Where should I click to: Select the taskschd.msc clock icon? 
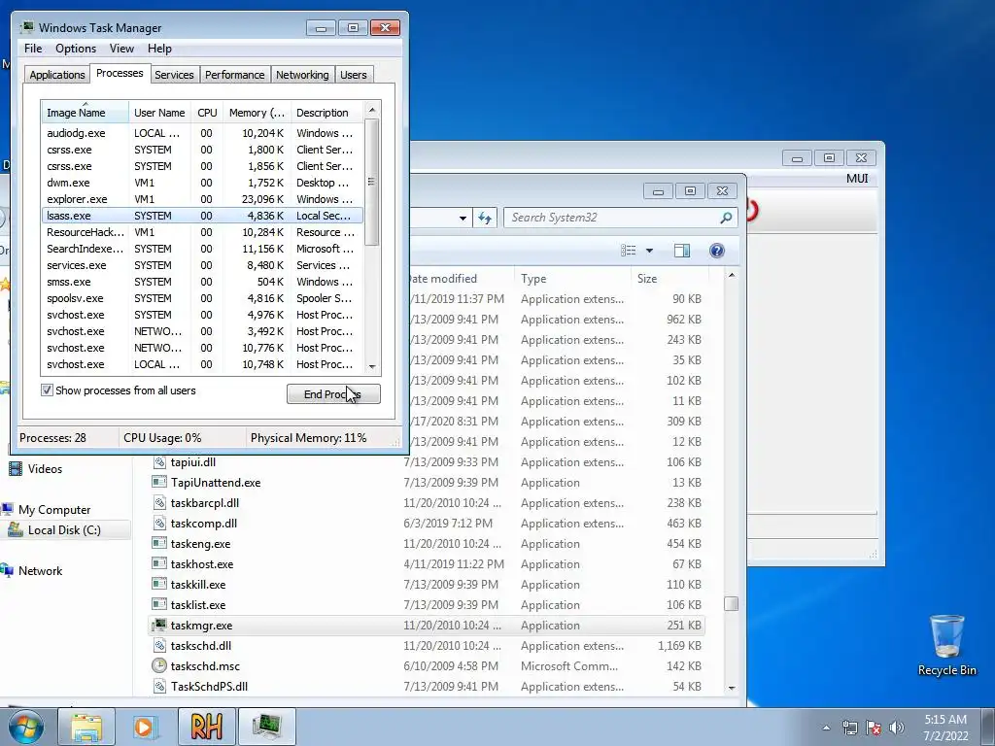pos(159,665)
